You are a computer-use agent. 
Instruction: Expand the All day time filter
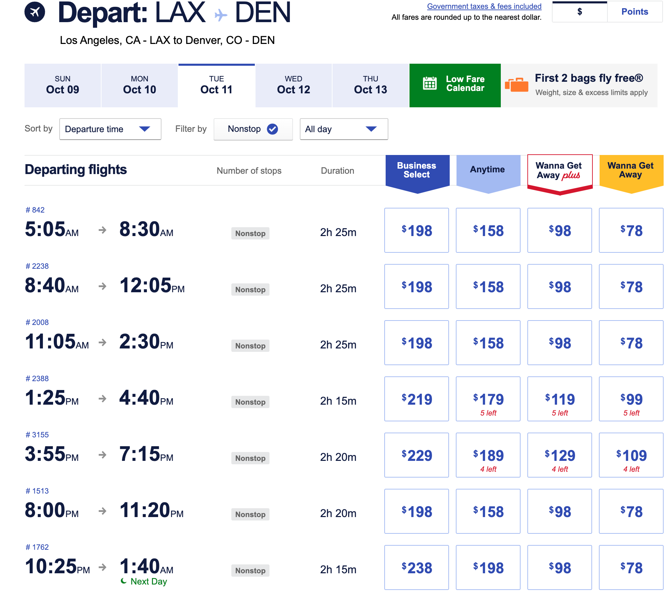pos(343,129)
